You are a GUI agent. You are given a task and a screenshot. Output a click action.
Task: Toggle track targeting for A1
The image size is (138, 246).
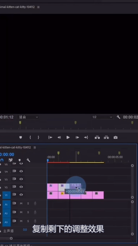click(x=6, y=204)
